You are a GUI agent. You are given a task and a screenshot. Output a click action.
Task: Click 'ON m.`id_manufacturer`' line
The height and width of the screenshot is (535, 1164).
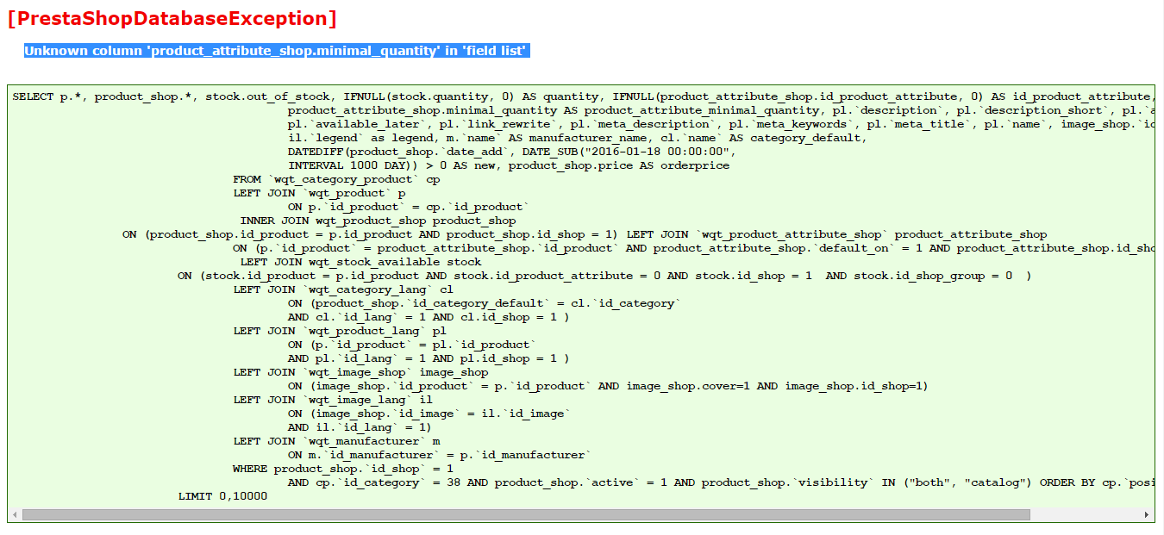pyautogui.click(x=440, y=455)
